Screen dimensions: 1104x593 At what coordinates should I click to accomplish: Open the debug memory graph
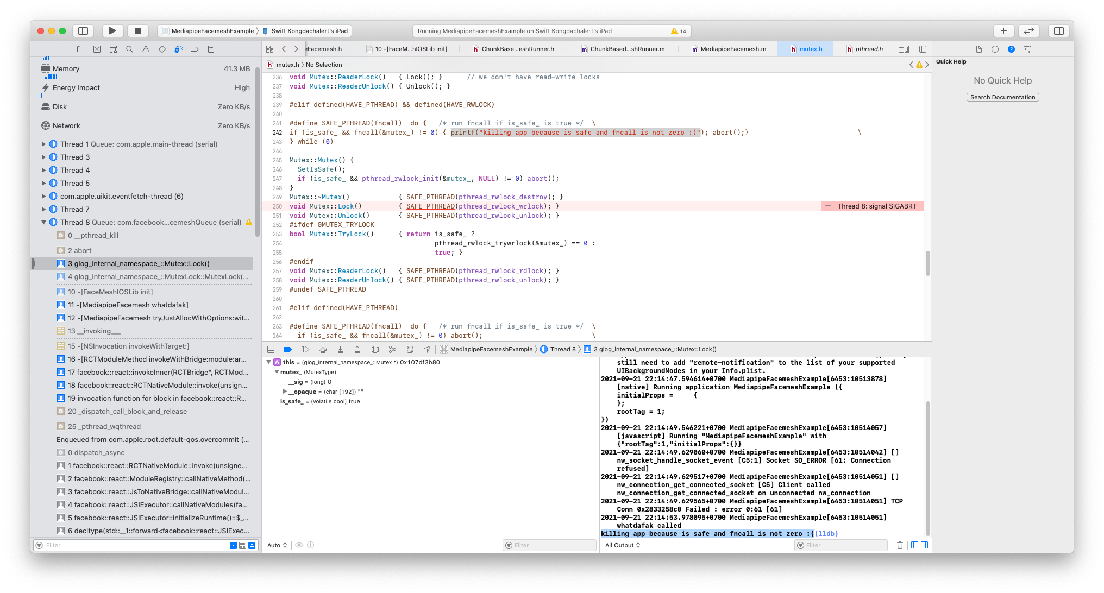coord(392,349)
